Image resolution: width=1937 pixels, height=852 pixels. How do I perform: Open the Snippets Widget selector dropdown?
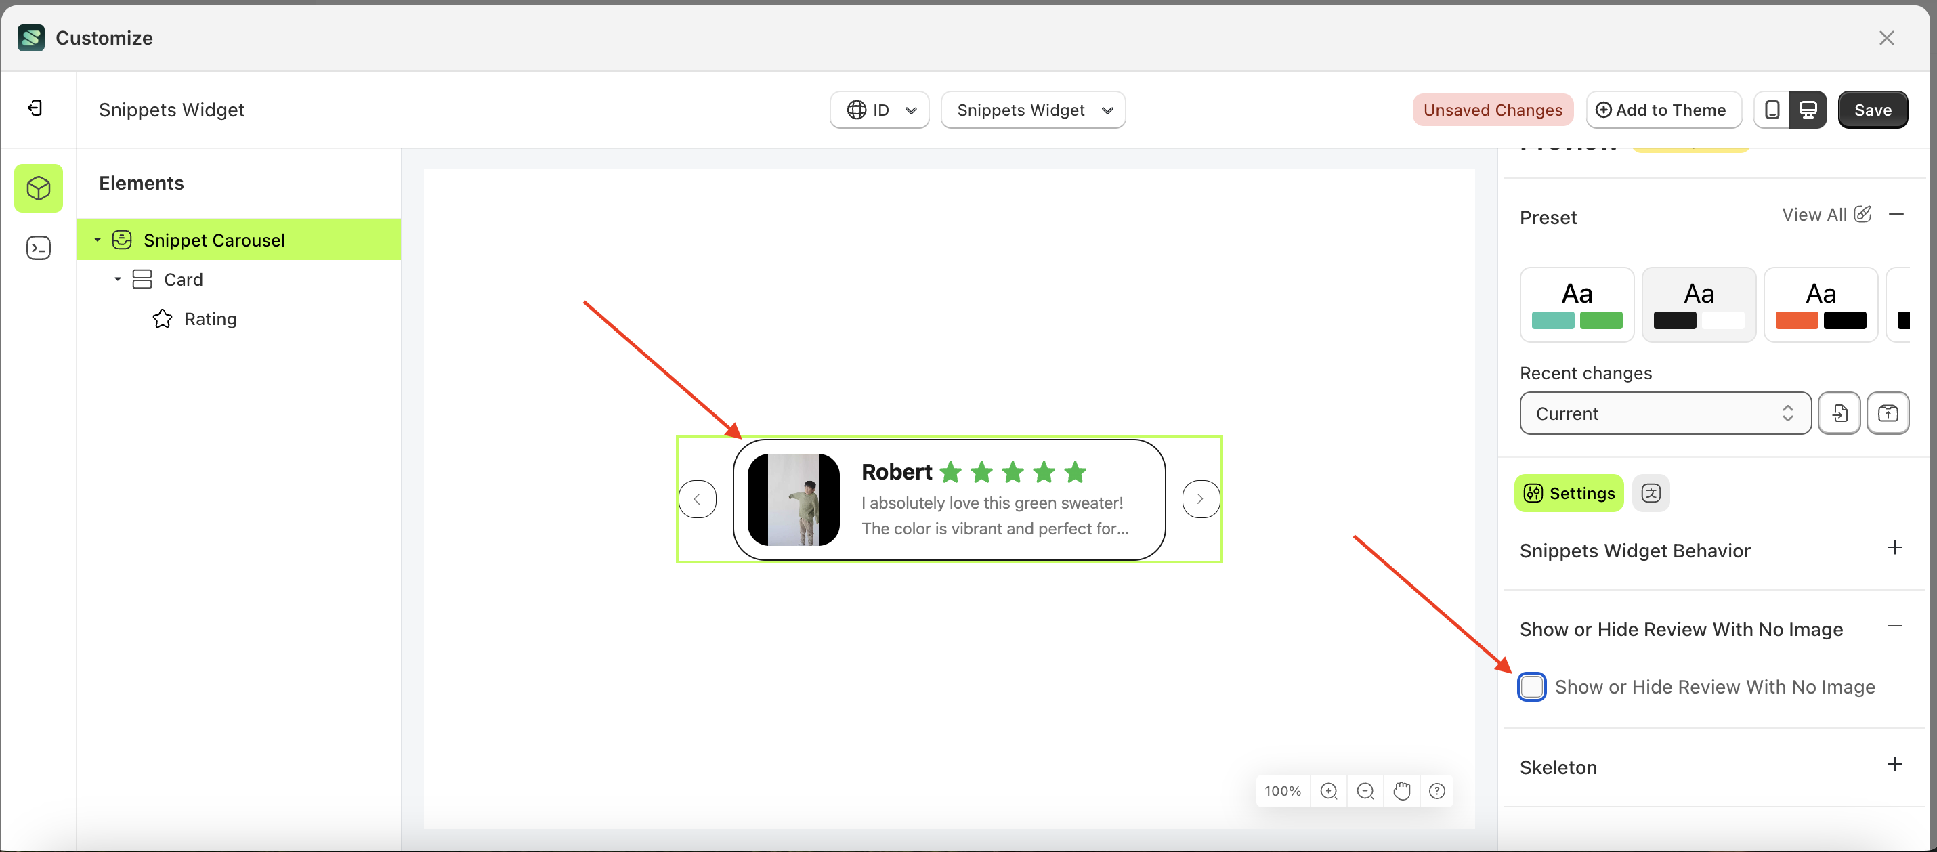1032,110
